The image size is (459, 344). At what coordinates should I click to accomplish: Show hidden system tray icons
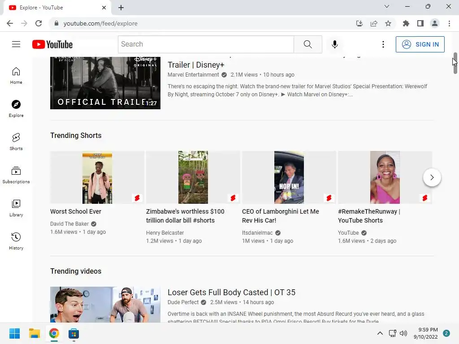pyautogui.click(x=380, y=333)
